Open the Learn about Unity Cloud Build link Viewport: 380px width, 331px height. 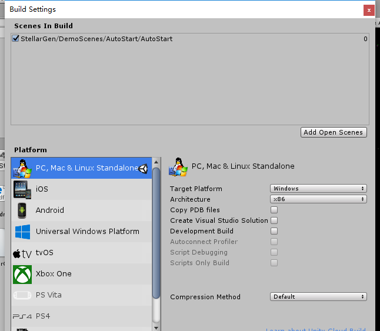(315, 329)
